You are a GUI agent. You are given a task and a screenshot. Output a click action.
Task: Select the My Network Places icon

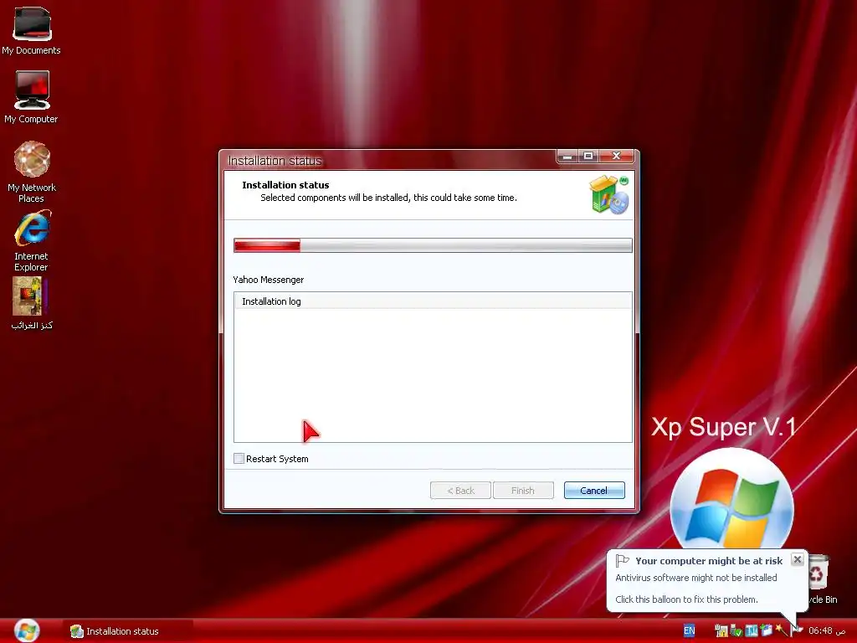pyautogui.click(x=31, y=172)
